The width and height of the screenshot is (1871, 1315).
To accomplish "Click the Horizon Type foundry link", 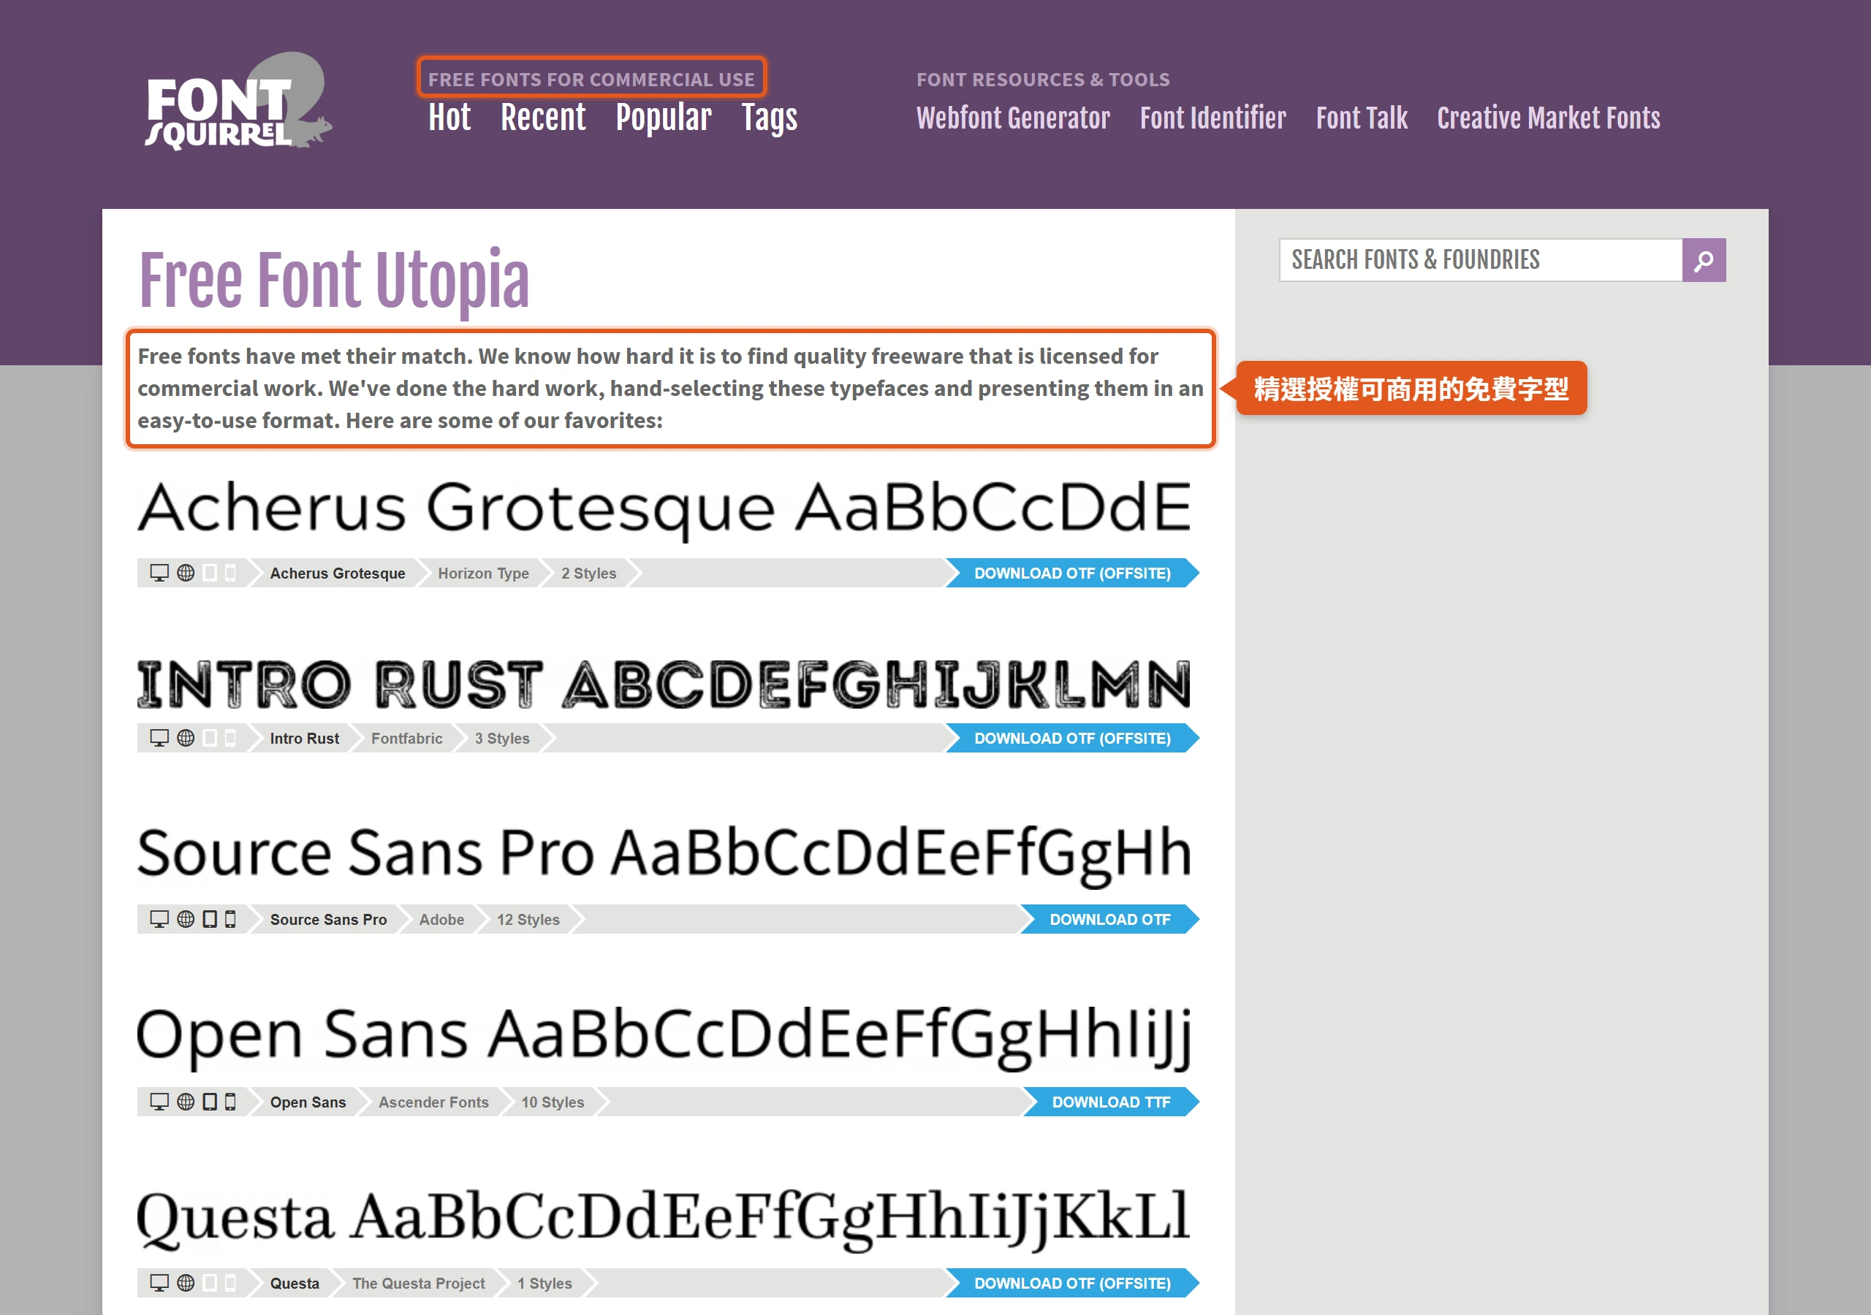I will (483, 573).
